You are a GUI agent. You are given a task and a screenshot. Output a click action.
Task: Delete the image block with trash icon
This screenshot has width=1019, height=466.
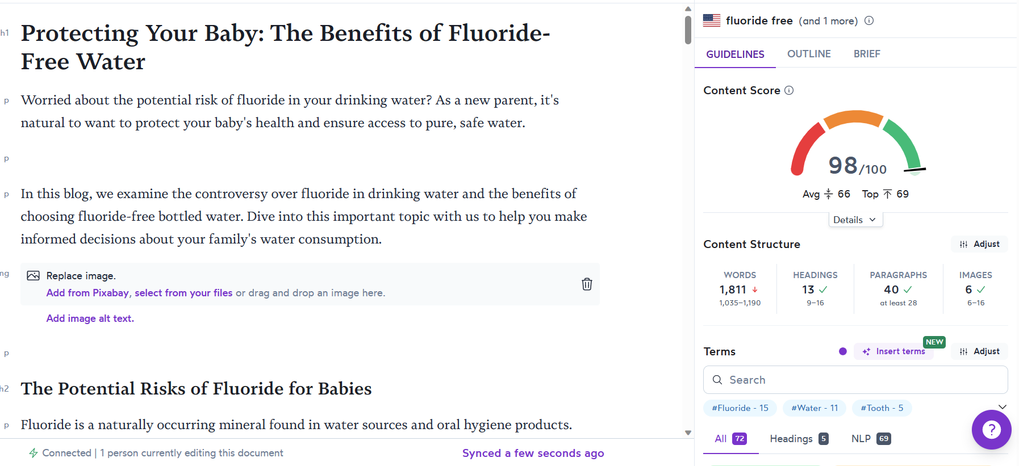(587, 284)
